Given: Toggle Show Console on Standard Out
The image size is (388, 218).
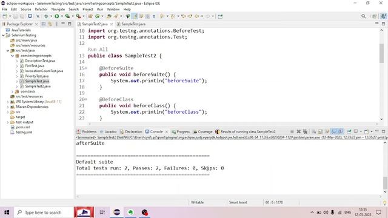Looking at the screenshot, I should [x=334, y=131].
